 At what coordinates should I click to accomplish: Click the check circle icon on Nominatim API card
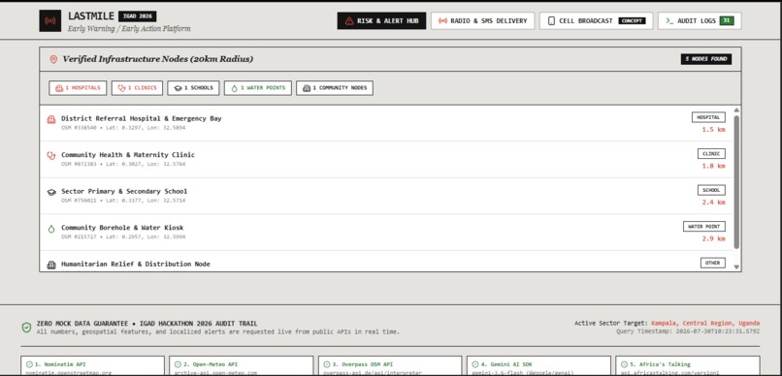click(x=29, y=364)
